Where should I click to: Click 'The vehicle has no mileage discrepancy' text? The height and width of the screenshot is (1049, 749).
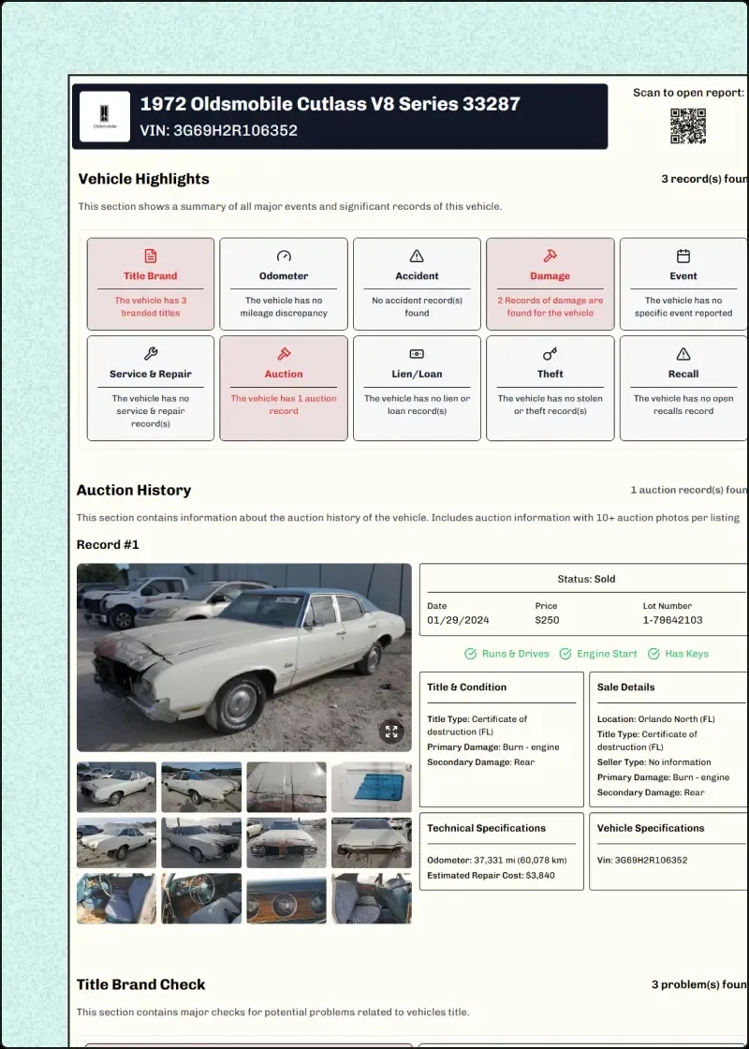[x=284, y=306]
